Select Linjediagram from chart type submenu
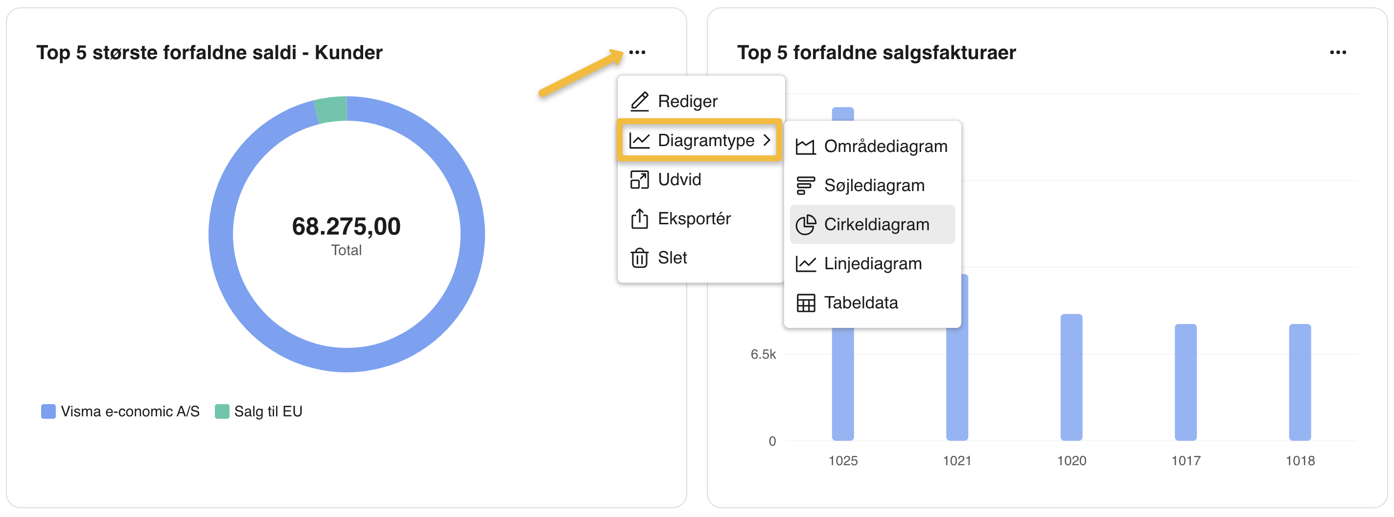 click(872, 264)
